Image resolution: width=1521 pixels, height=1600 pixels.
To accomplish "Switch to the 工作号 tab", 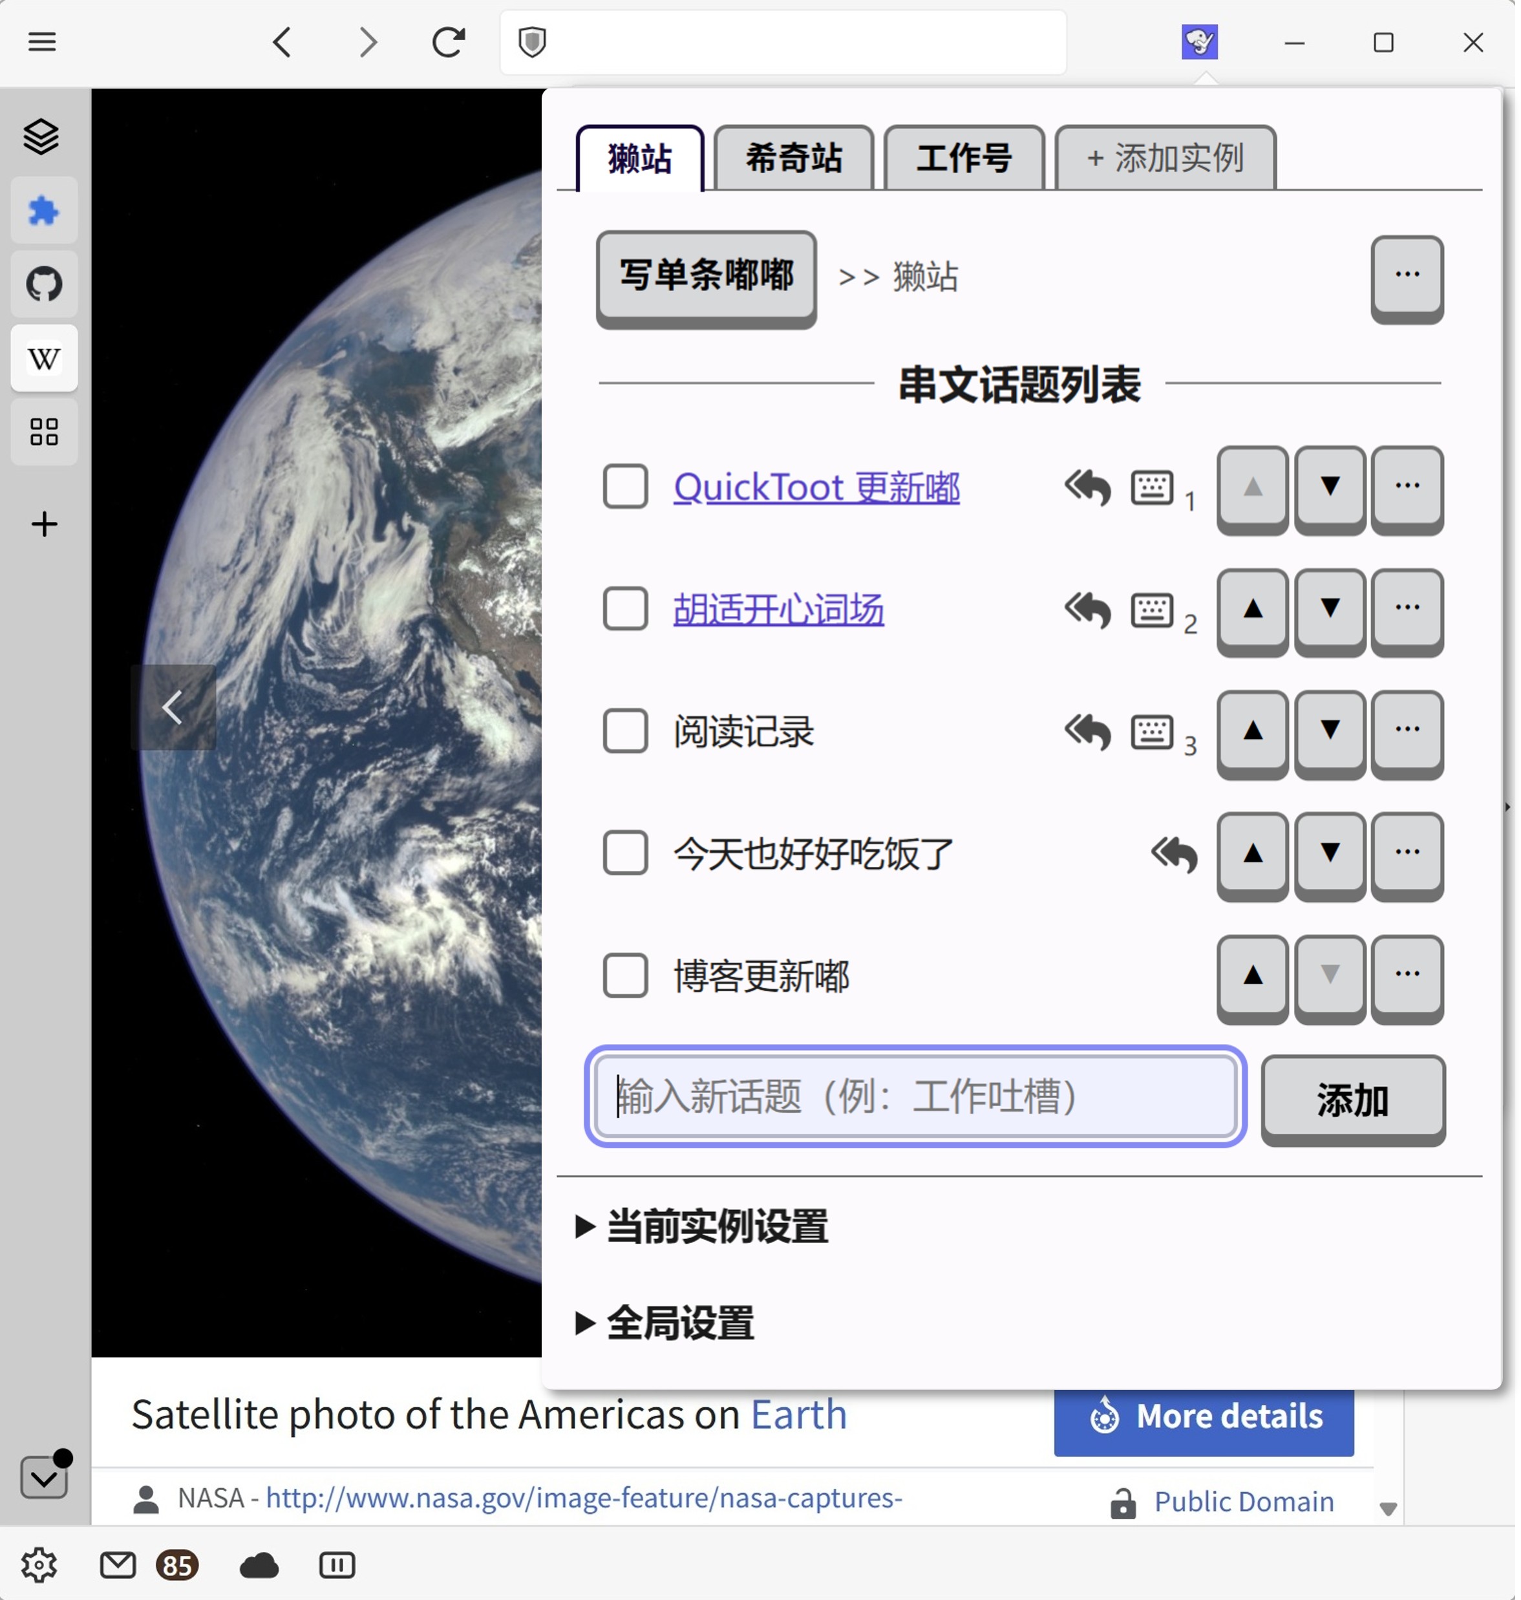I will click(x=964, y=159).
